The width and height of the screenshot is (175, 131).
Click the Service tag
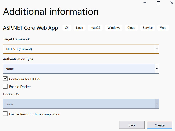(x=148, y=28)
